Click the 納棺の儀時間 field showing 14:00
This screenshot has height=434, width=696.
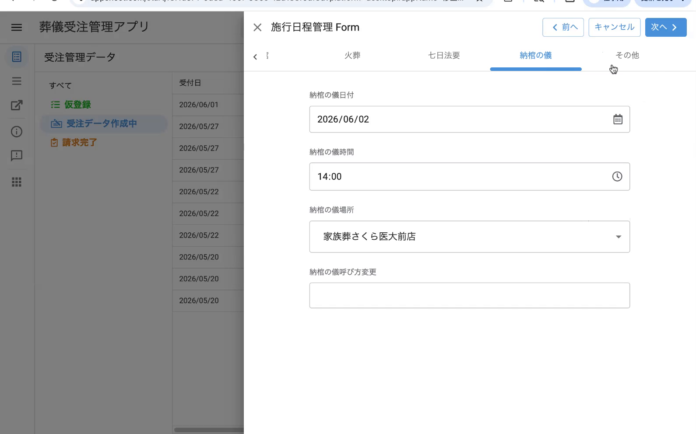469,176
